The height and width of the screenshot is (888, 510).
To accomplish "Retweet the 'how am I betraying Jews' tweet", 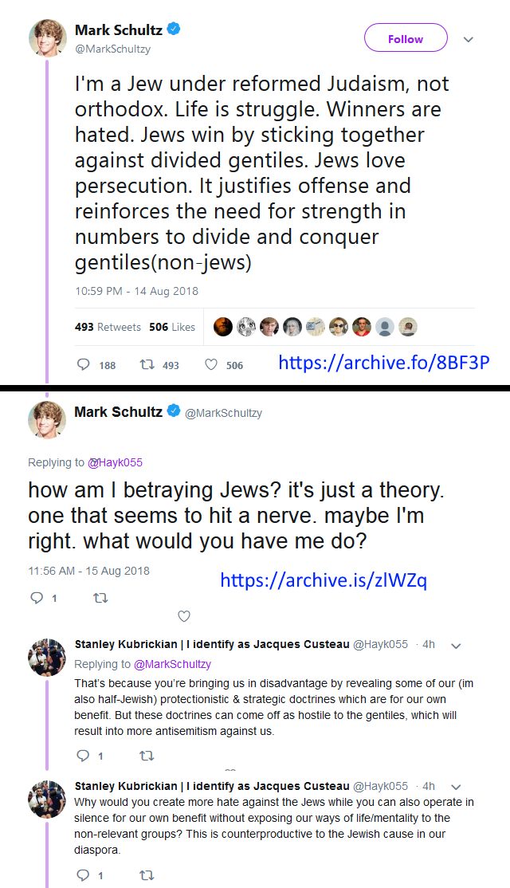I will tap(100, 597).
